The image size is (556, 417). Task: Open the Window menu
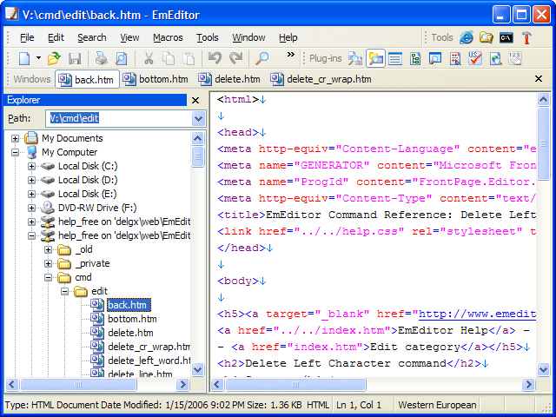(248, 37)
